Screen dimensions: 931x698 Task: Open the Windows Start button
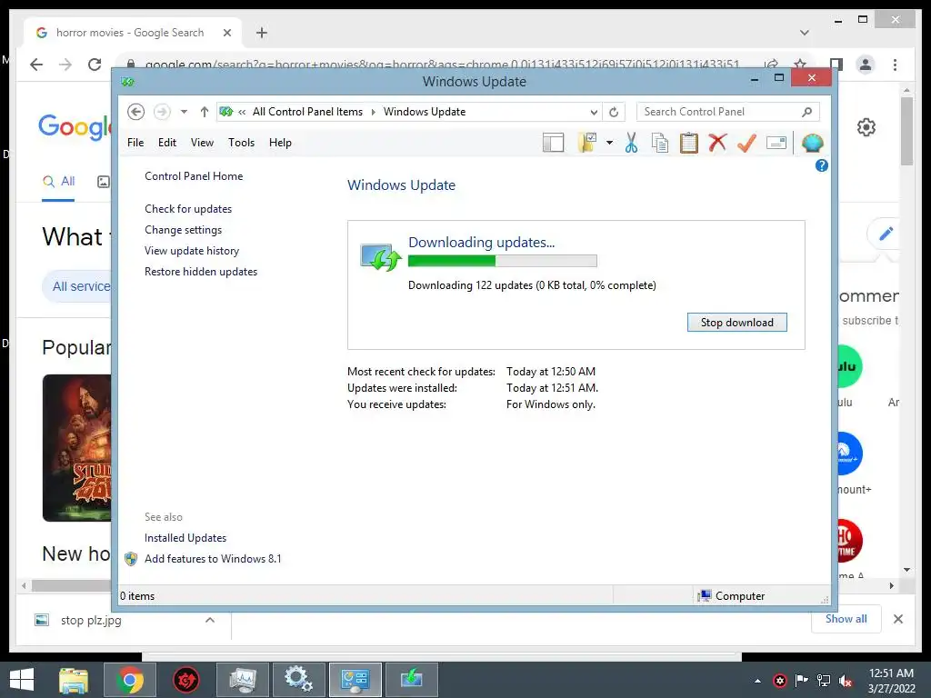click(22, 680)
